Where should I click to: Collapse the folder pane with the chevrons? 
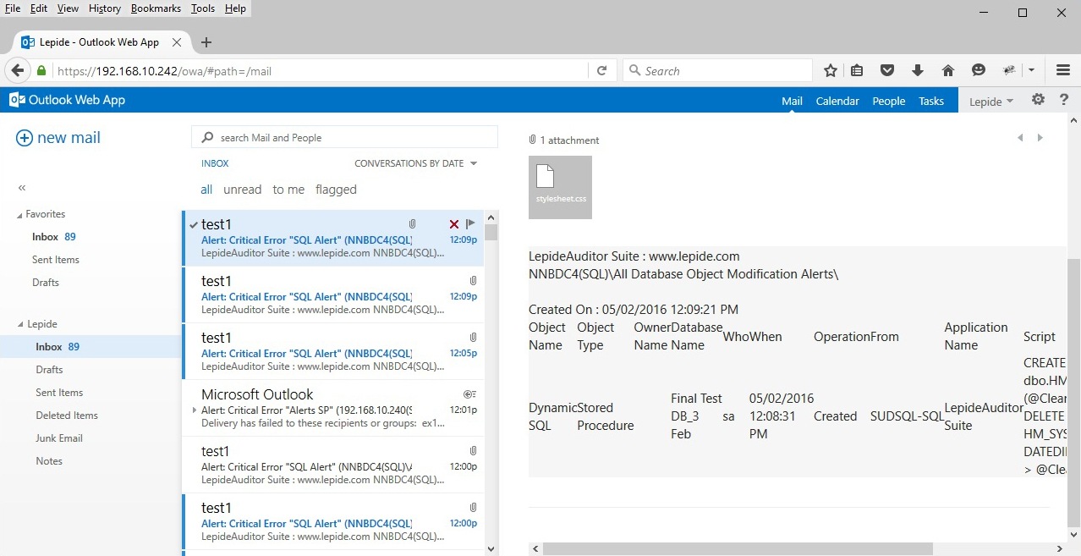pos(21,188)
